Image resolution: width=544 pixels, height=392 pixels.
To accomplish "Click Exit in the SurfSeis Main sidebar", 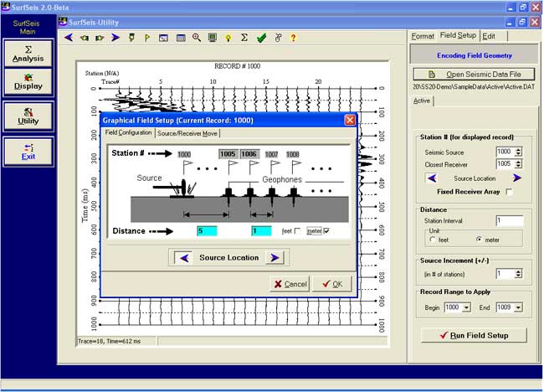I will [x=28, y=152].
